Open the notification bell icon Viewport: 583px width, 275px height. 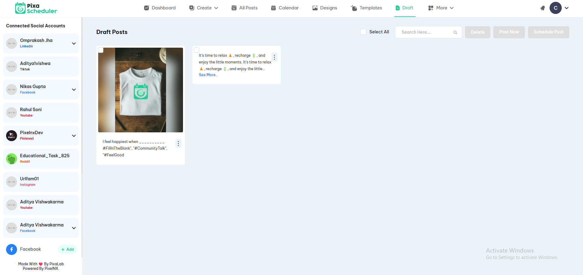coord(543,8)
